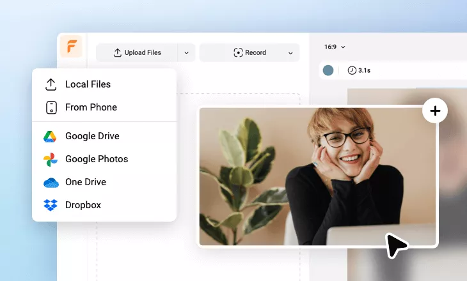
Task: Click the Google Photos pinwheel icon
Action: point(51,159)
